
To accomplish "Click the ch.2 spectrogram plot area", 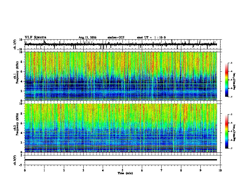I will point(121,128).
